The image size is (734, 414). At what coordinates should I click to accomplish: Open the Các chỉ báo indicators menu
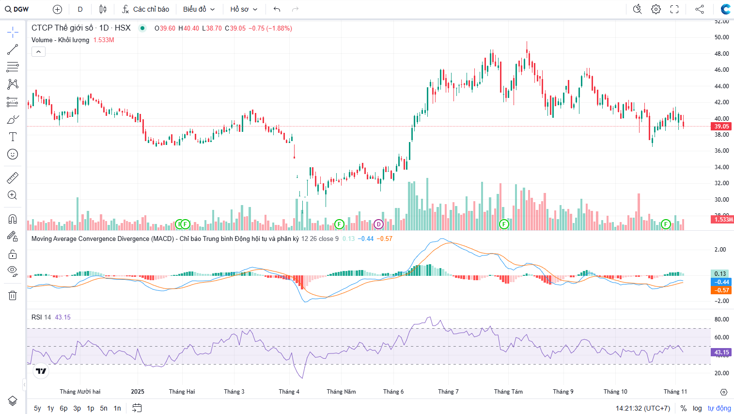145,9
